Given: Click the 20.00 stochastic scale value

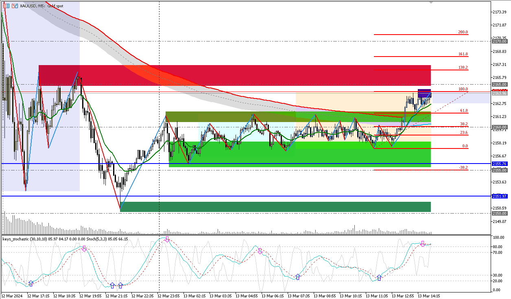Looking at the screenshot, I should (x=497, y=281).
